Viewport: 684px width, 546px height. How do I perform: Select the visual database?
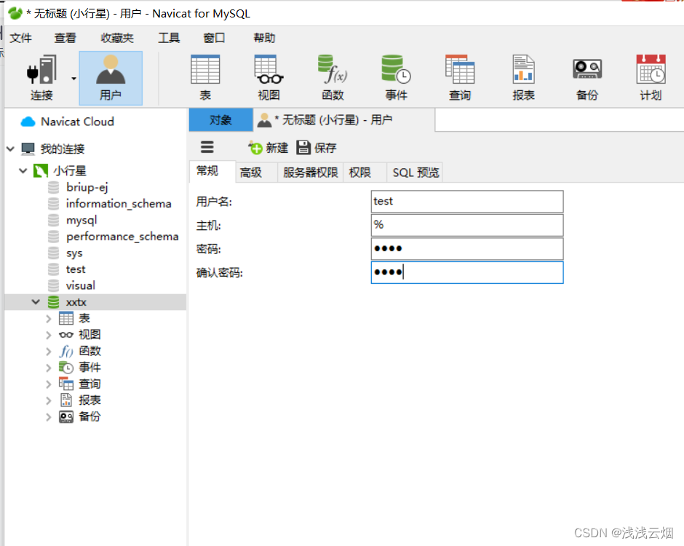pos(80,285)
